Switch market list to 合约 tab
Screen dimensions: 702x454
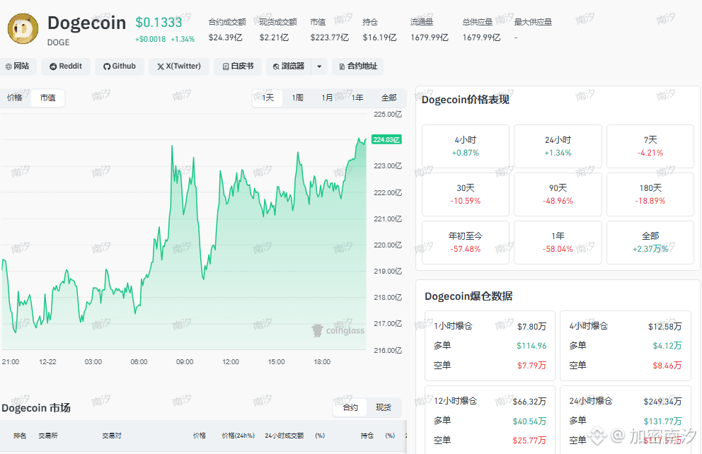[350, 407]
